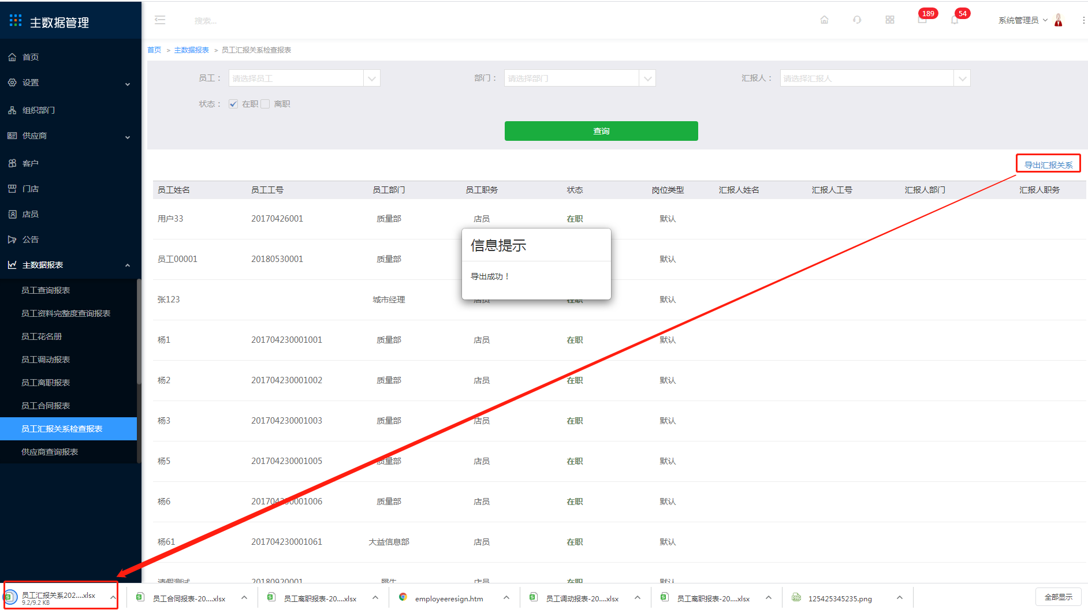Open 员工查询报表 in sidebar
This screenshot has width=1088, height=610.
pos(46,290)
